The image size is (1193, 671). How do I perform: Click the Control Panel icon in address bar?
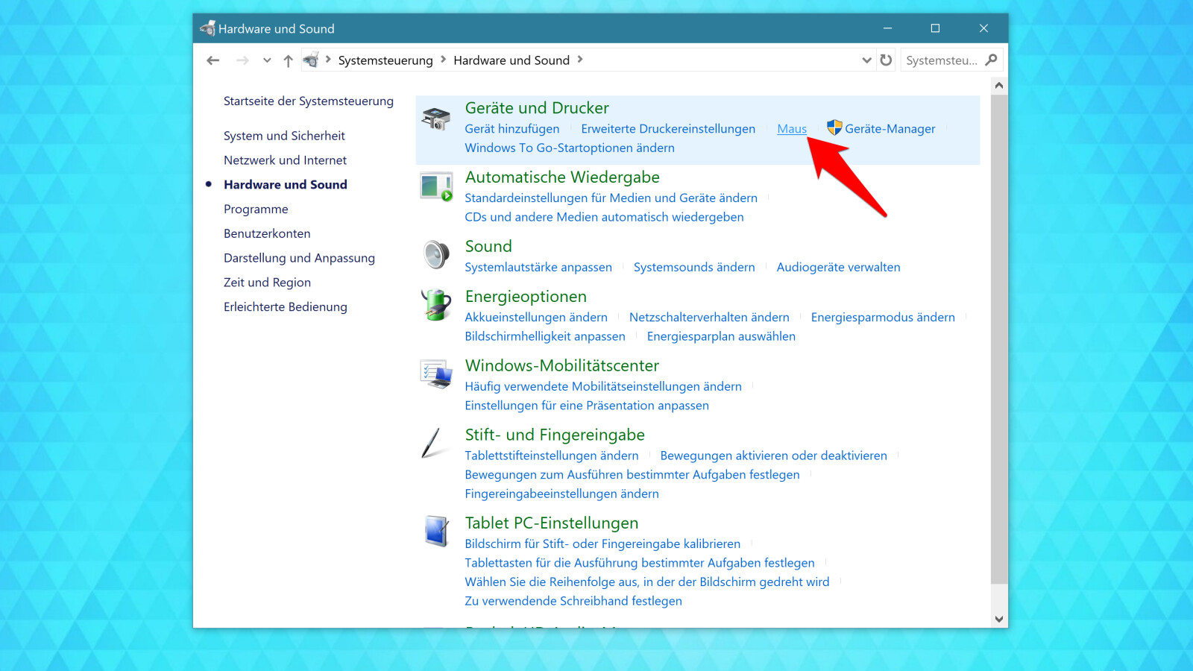(311, 60)
